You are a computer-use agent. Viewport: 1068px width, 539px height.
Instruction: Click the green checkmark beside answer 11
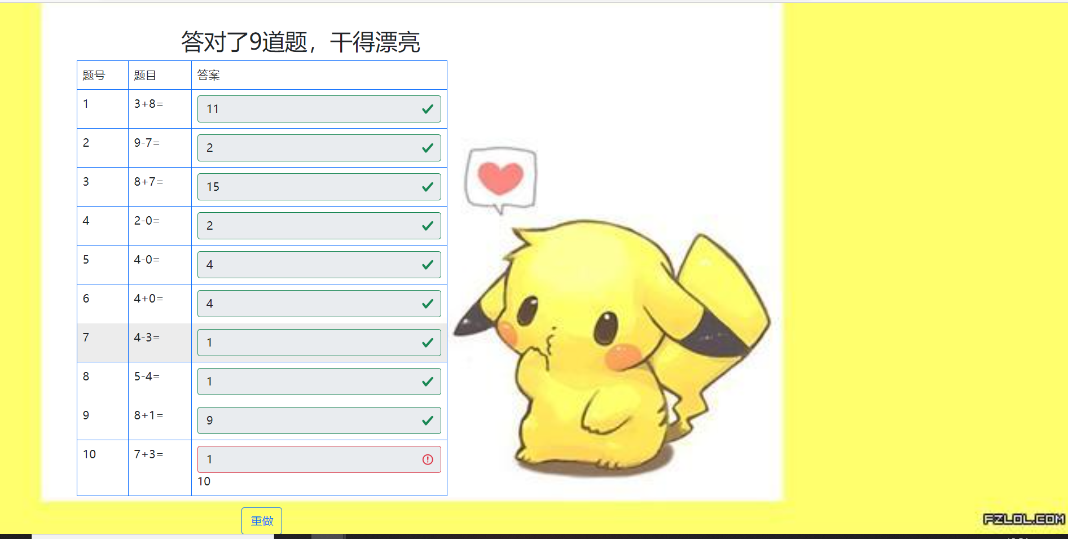(x=428, y=109)
